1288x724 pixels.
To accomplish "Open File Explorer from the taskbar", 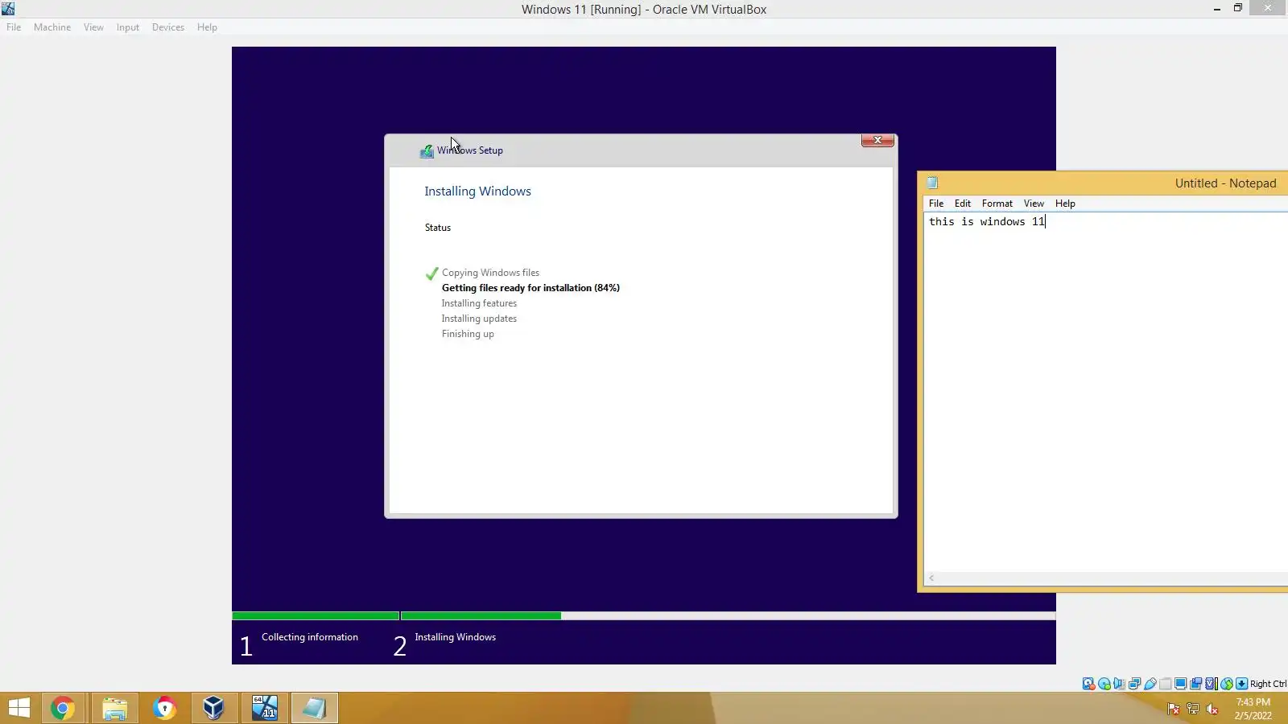I will 114,708.
